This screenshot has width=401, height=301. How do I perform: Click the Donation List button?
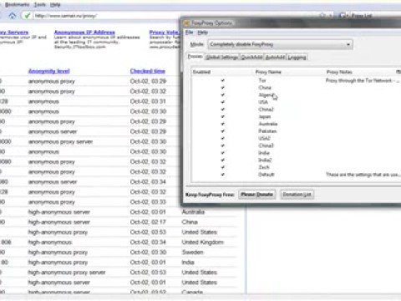pos(297,194)
